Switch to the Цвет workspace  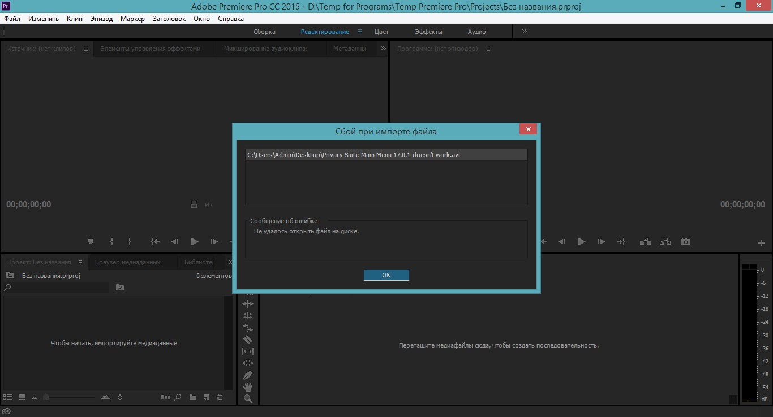[381, 32]
